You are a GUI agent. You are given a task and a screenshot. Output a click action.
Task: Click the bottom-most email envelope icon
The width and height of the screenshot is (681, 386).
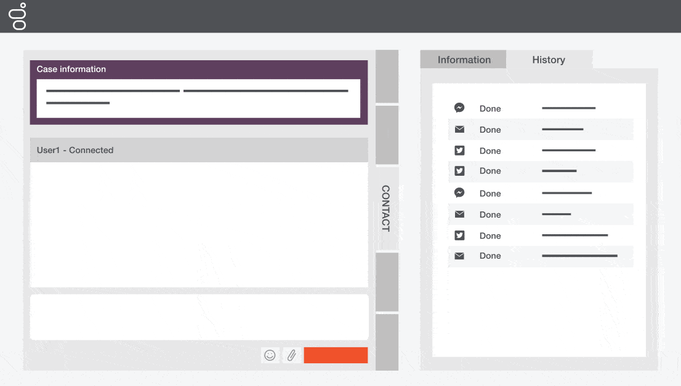459,256
